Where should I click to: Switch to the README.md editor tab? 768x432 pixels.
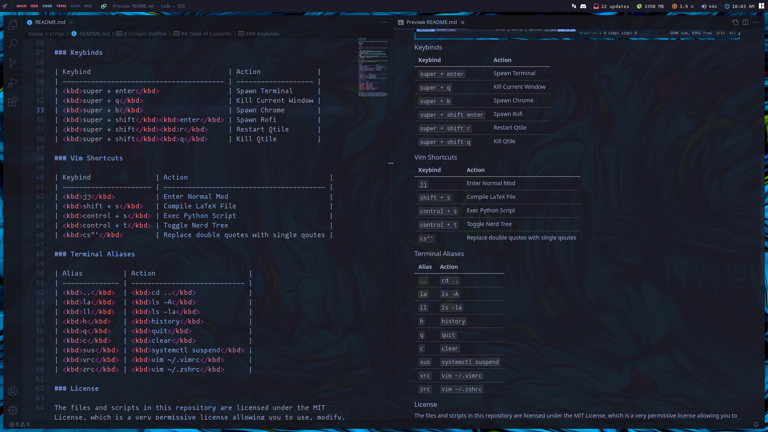tap(50, 22)
